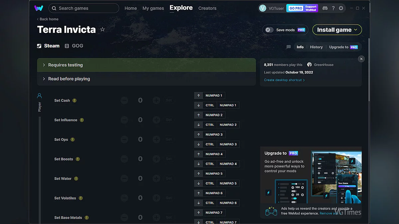The width and height of the screenshot is (399, 224).
Task: Select the Info tab
Action: pos(300,47)
